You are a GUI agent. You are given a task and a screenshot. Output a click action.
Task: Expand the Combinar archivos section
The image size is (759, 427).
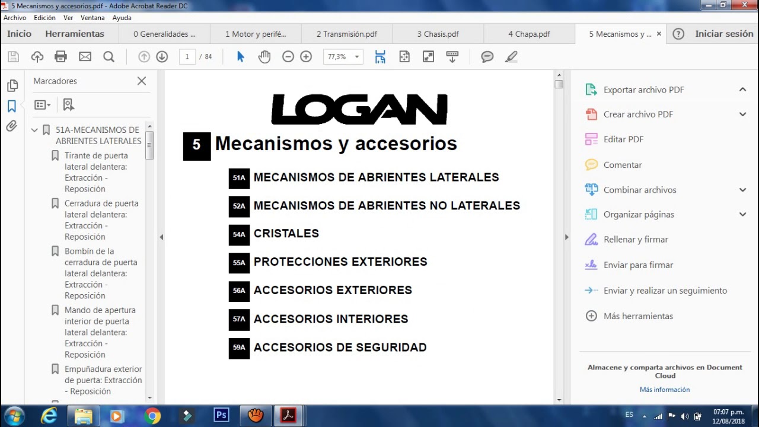coord(742,190)
